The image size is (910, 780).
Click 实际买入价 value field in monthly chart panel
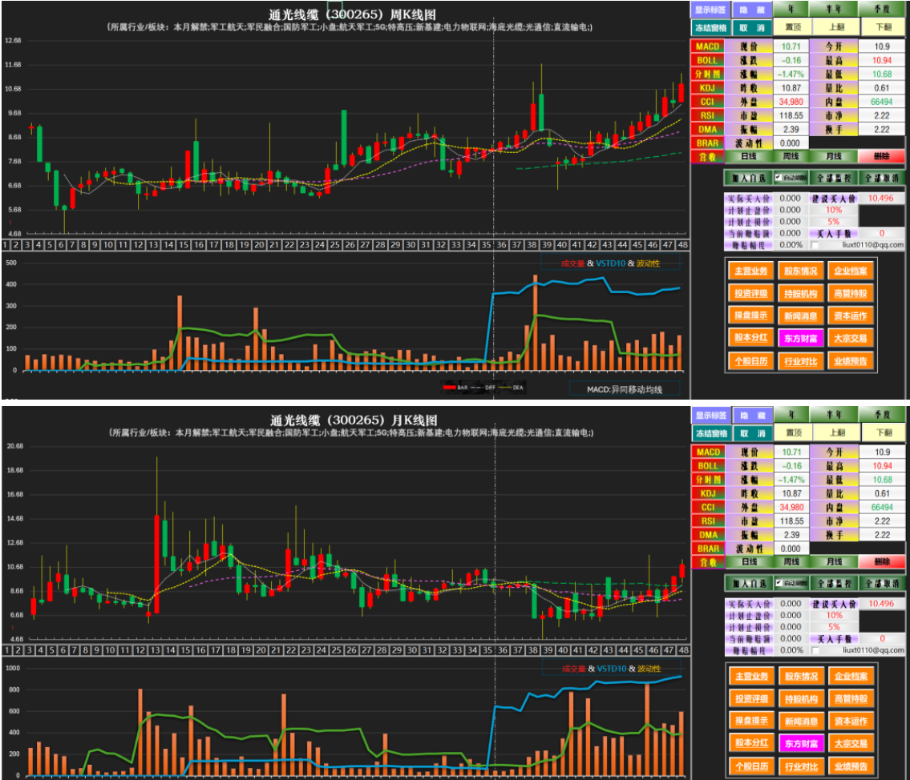click(791, 604)
